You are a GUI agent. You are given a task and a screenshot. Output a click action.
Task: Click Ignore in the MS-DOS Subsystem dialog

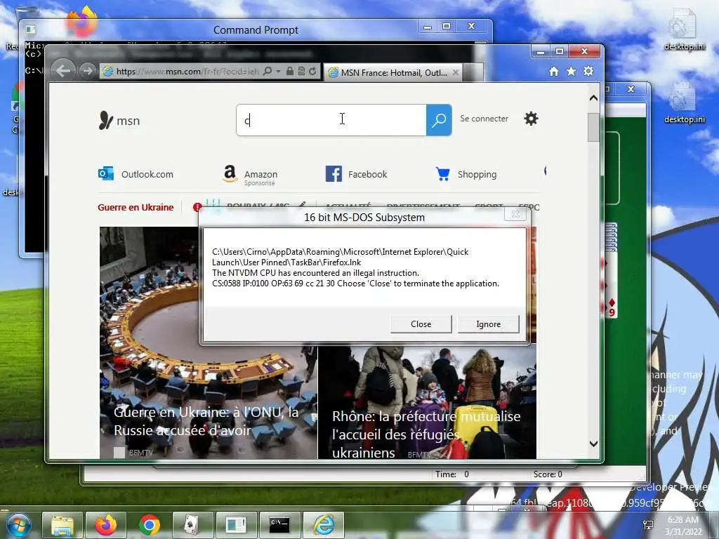489,324
